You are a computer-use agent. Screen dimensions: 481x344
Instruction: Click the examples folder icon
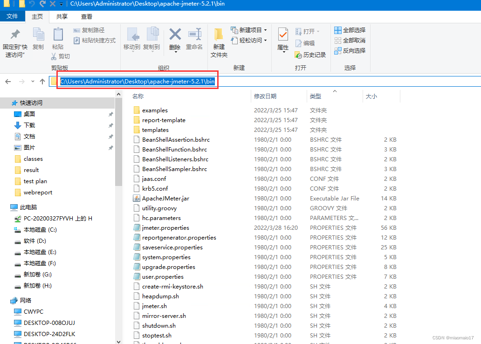(137, 110)
